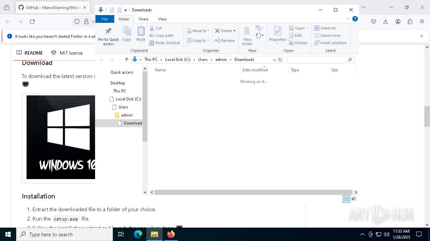
Task: Expand address bar history dropdown
Action: 274,60
